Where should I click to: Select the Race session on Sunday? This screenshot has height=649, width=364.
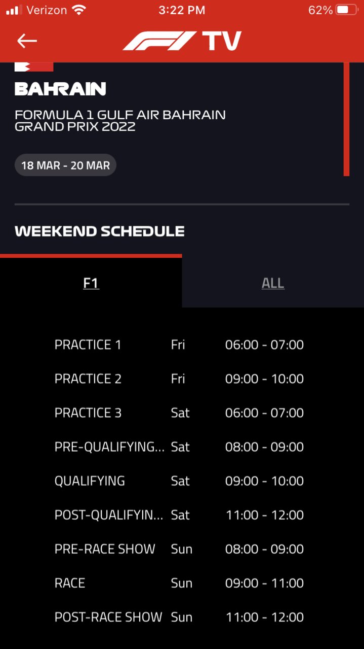click(x=179, y=583)
